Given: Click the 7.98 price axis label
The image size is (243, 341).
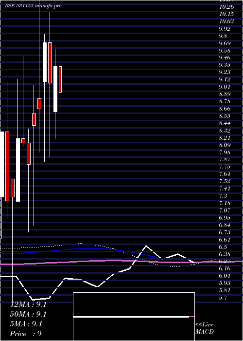Looking at the screenshot, I should [225, 152].
